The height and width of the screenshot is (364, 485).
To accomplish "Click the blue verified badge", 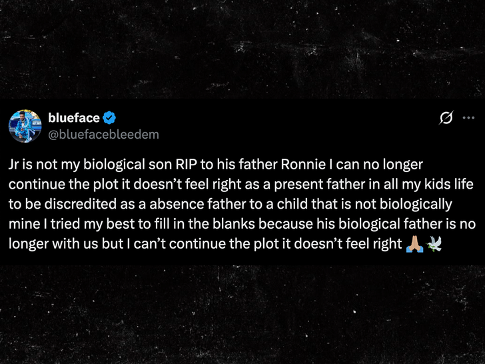I will tap(109, 118).
